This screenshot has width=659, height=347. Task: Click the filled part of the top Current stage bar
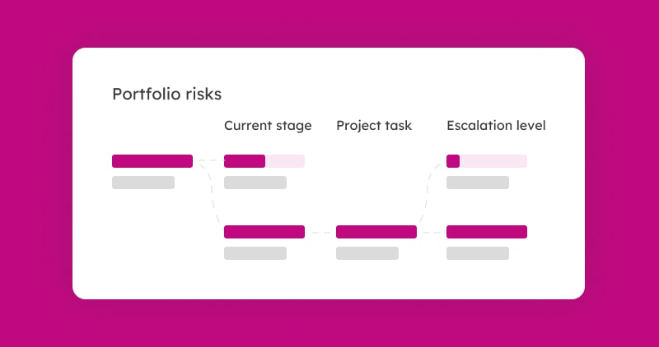click(x=245, y=161)
